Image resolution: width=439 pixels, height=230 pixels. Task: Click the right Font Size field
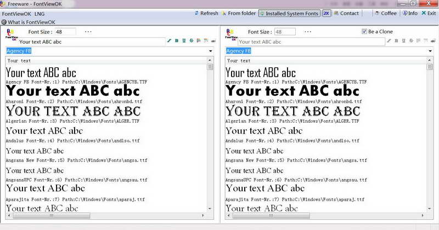coord(285,32)
